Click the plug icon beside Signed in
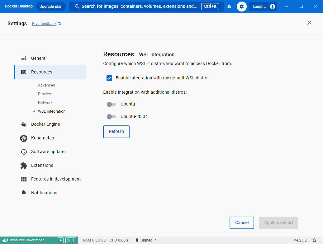 [x=137, y=240]
